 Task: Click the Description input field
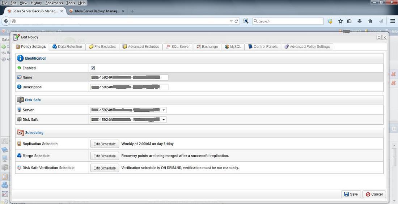pyautogui.click(x=129, y=87)
